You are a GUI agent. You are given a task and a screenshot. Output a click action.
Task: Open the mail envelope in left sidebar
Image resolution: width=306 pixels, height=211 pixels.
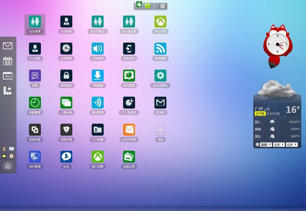8,46
